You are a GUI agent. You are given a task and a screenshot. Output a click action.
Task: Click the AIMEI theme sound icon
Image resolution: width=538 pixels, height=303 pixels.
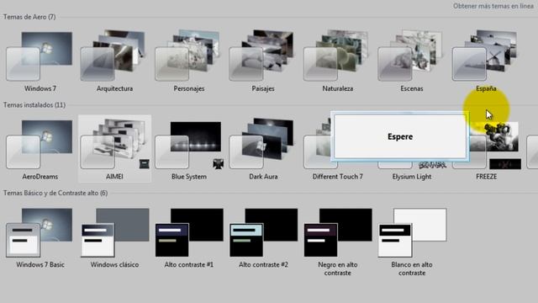(144, 164)
